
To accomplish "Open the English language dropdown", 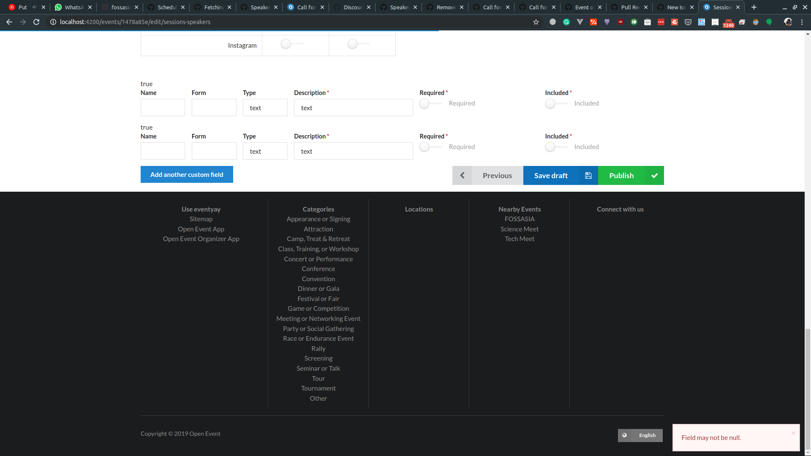I will point(640,435).
